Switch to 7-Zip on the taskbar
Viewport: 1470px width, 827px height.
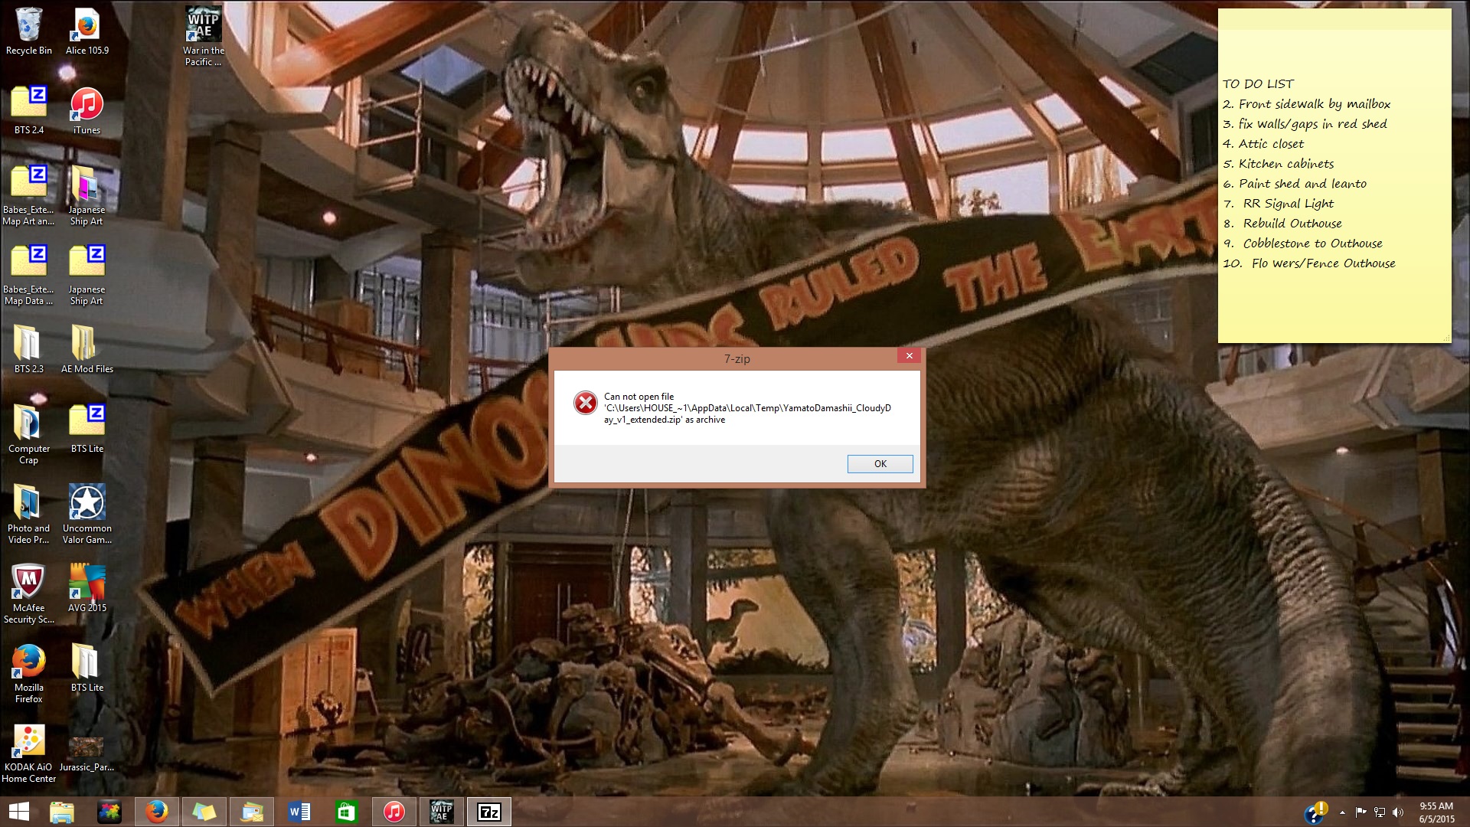click(x=489, y=812)
